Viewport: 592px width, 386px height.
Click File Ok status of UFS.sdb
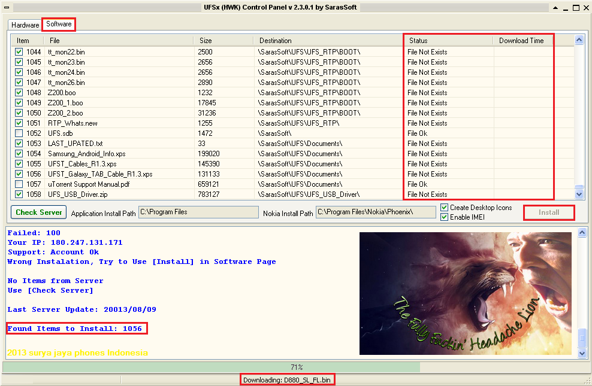tap(417, 133)
